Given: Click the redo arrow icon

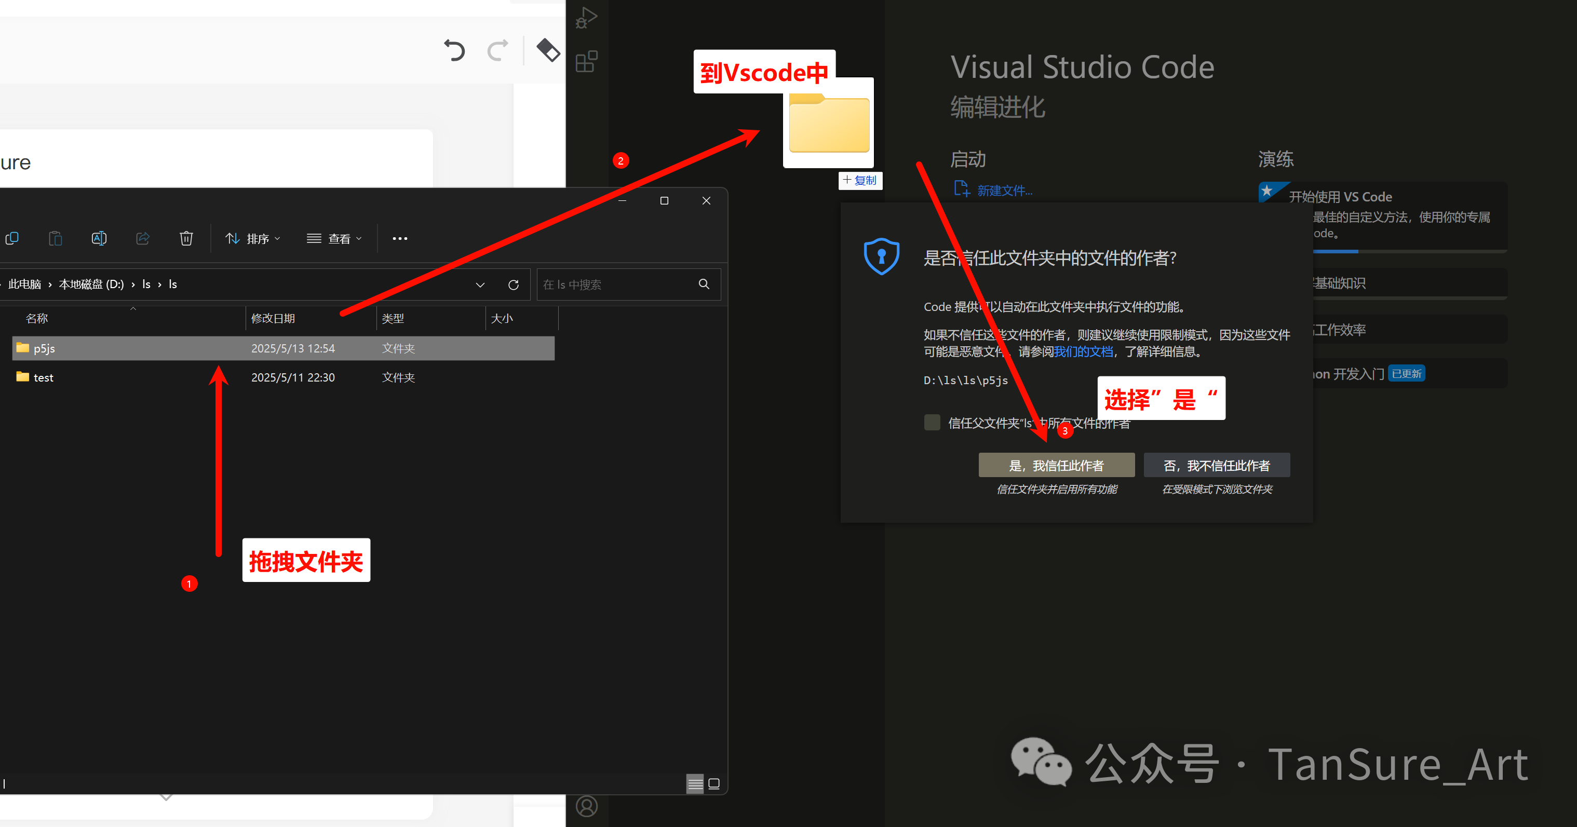Looking at the screenshot, I should pos(497,50).
